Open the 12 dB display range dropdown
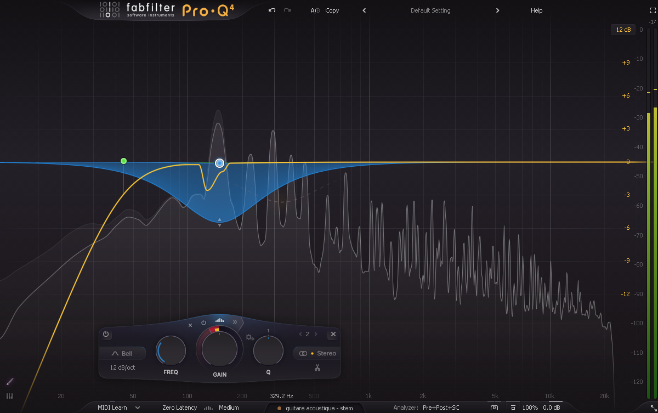 click(x=623, y=30)
